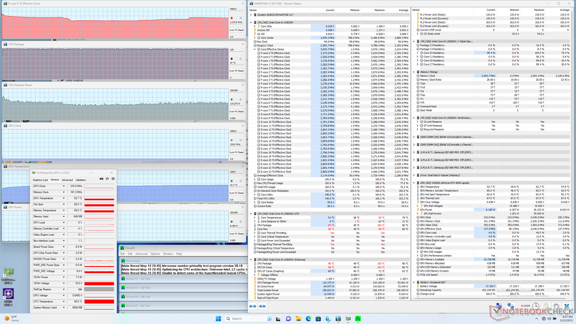
Task: Open Windows Start menu
Action: (x=218, y=319)
